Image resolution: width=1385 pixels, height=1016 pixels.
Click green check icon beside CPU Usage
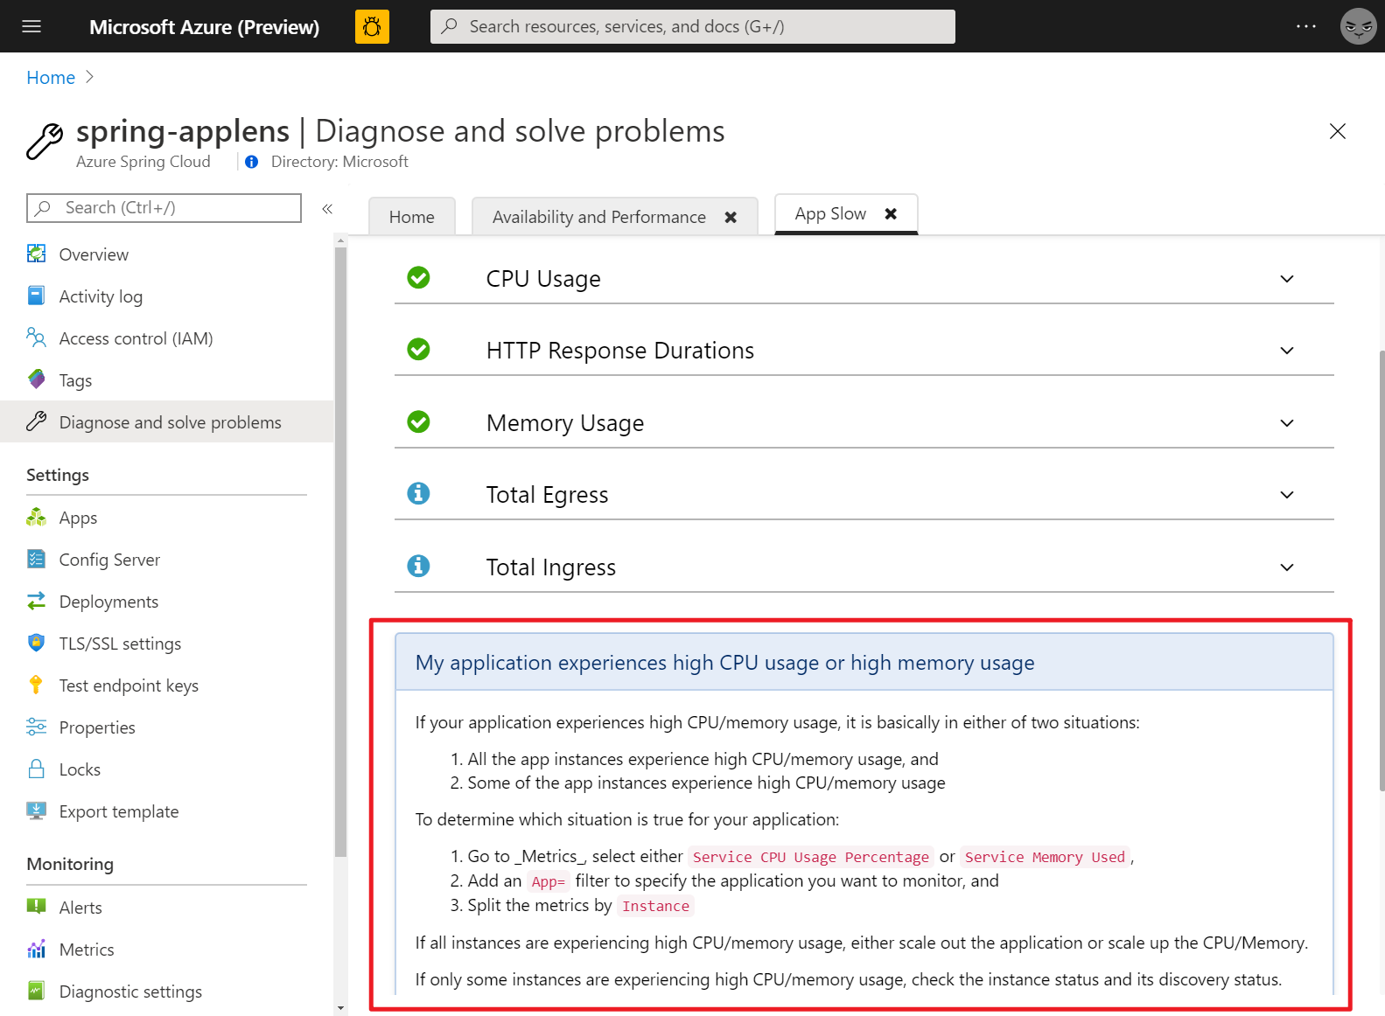pyautogui.click(x=418, y=277)
